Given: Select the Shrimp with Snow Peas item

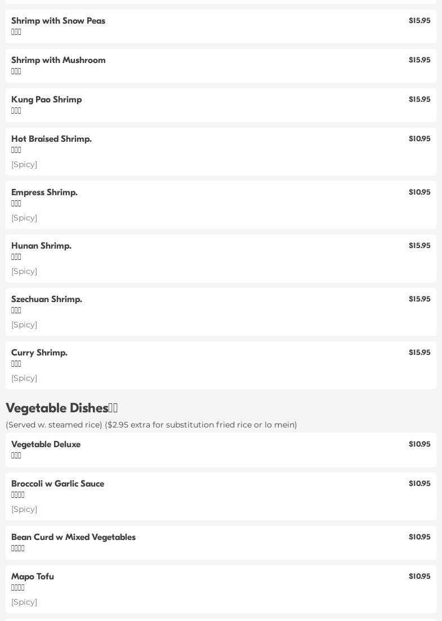Looking at the screenshot, I should pyautogui.click(x=221, y=26).
